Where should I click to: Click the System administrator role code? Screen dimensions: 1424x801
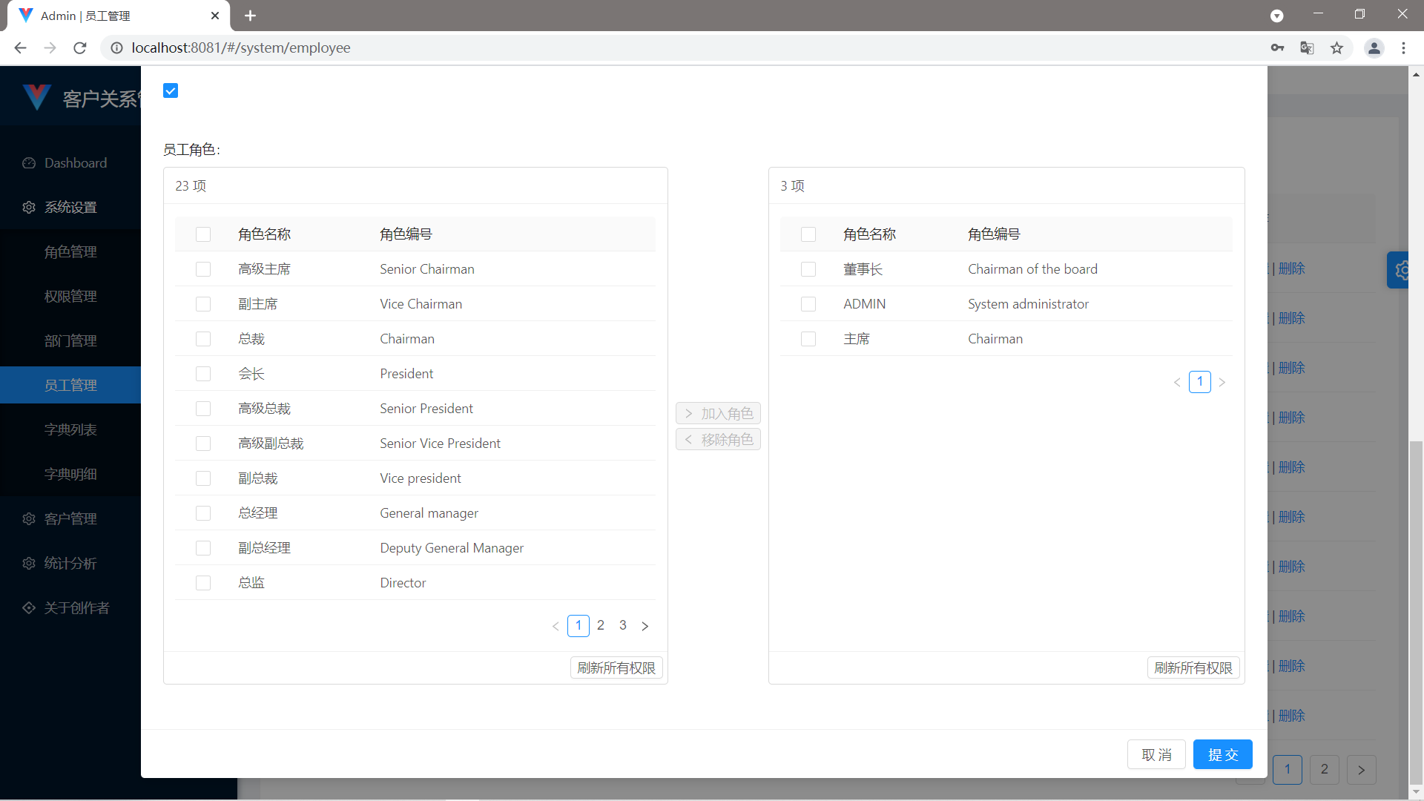point(1028,304)
